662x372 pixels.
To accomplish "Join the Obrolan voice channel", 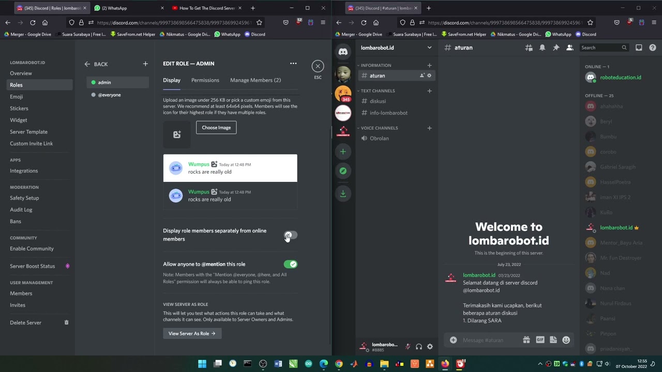I will [396, 138].
